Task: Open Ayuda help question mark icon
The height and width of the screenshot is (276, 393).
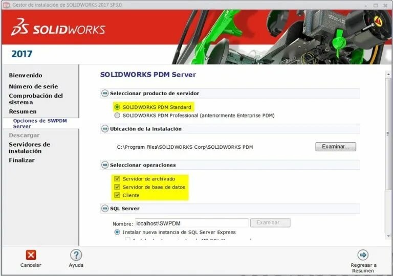Action: [x=76, y=255]
